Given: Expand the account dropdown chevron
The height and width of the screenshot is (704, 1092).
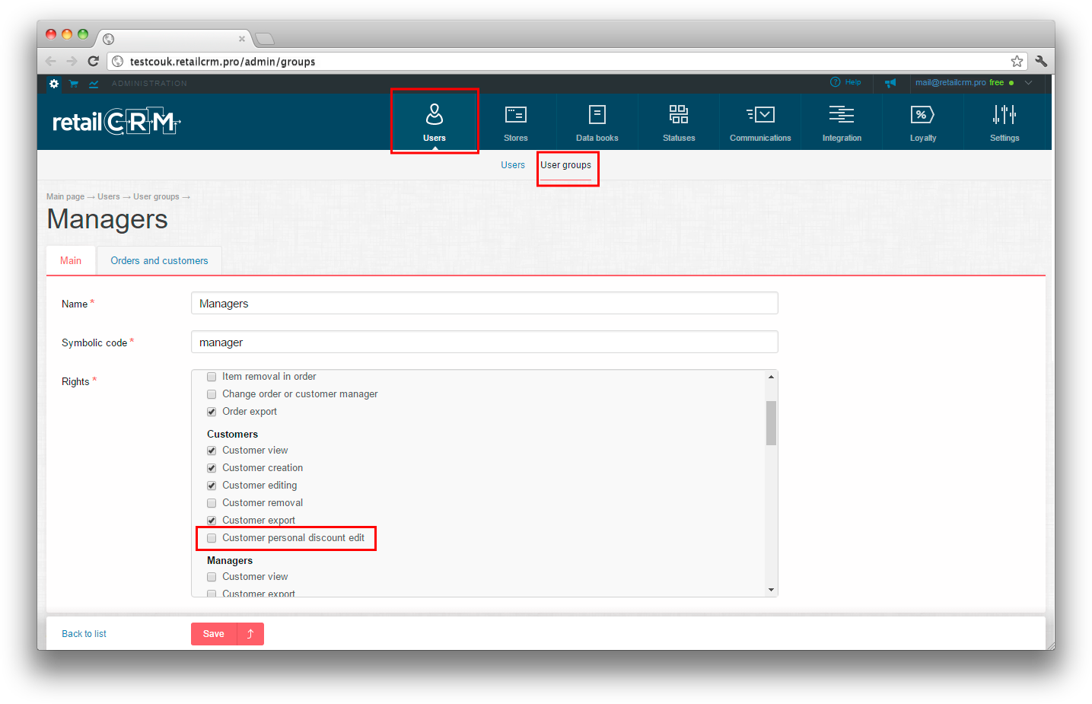Looking at the screenshot, I should pyautogui.click(x=1028, y=83).
